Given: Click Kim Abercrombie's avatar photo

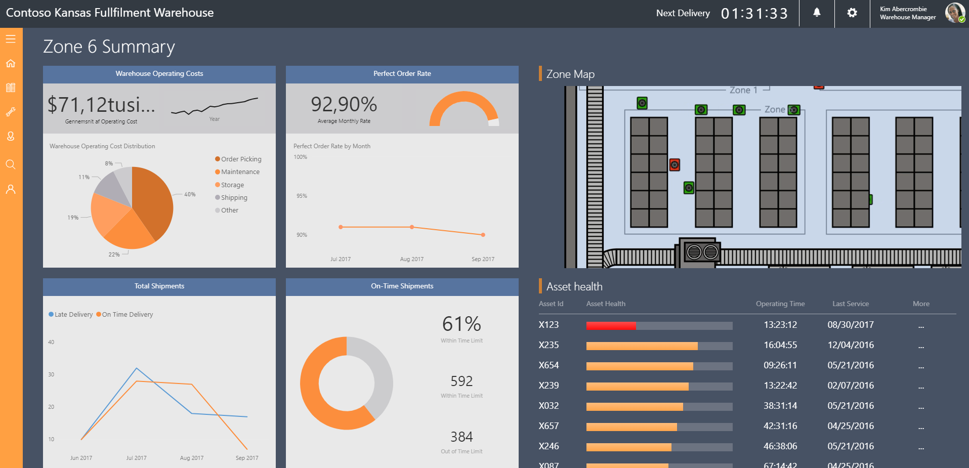Looking at the screenshot, I should tap(955, 13).
